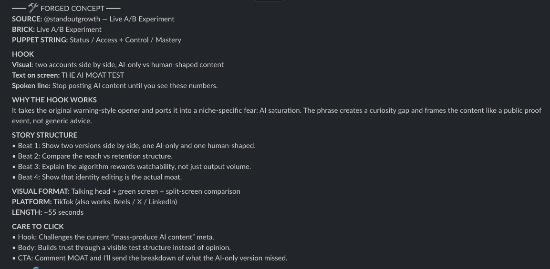550x269 pixels.
Task: Click the Beat 1 bullet item
Action: coord(134,146)
